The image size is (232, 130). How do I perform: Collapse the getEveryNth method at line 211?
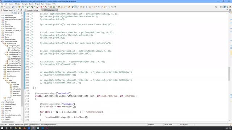29,93
